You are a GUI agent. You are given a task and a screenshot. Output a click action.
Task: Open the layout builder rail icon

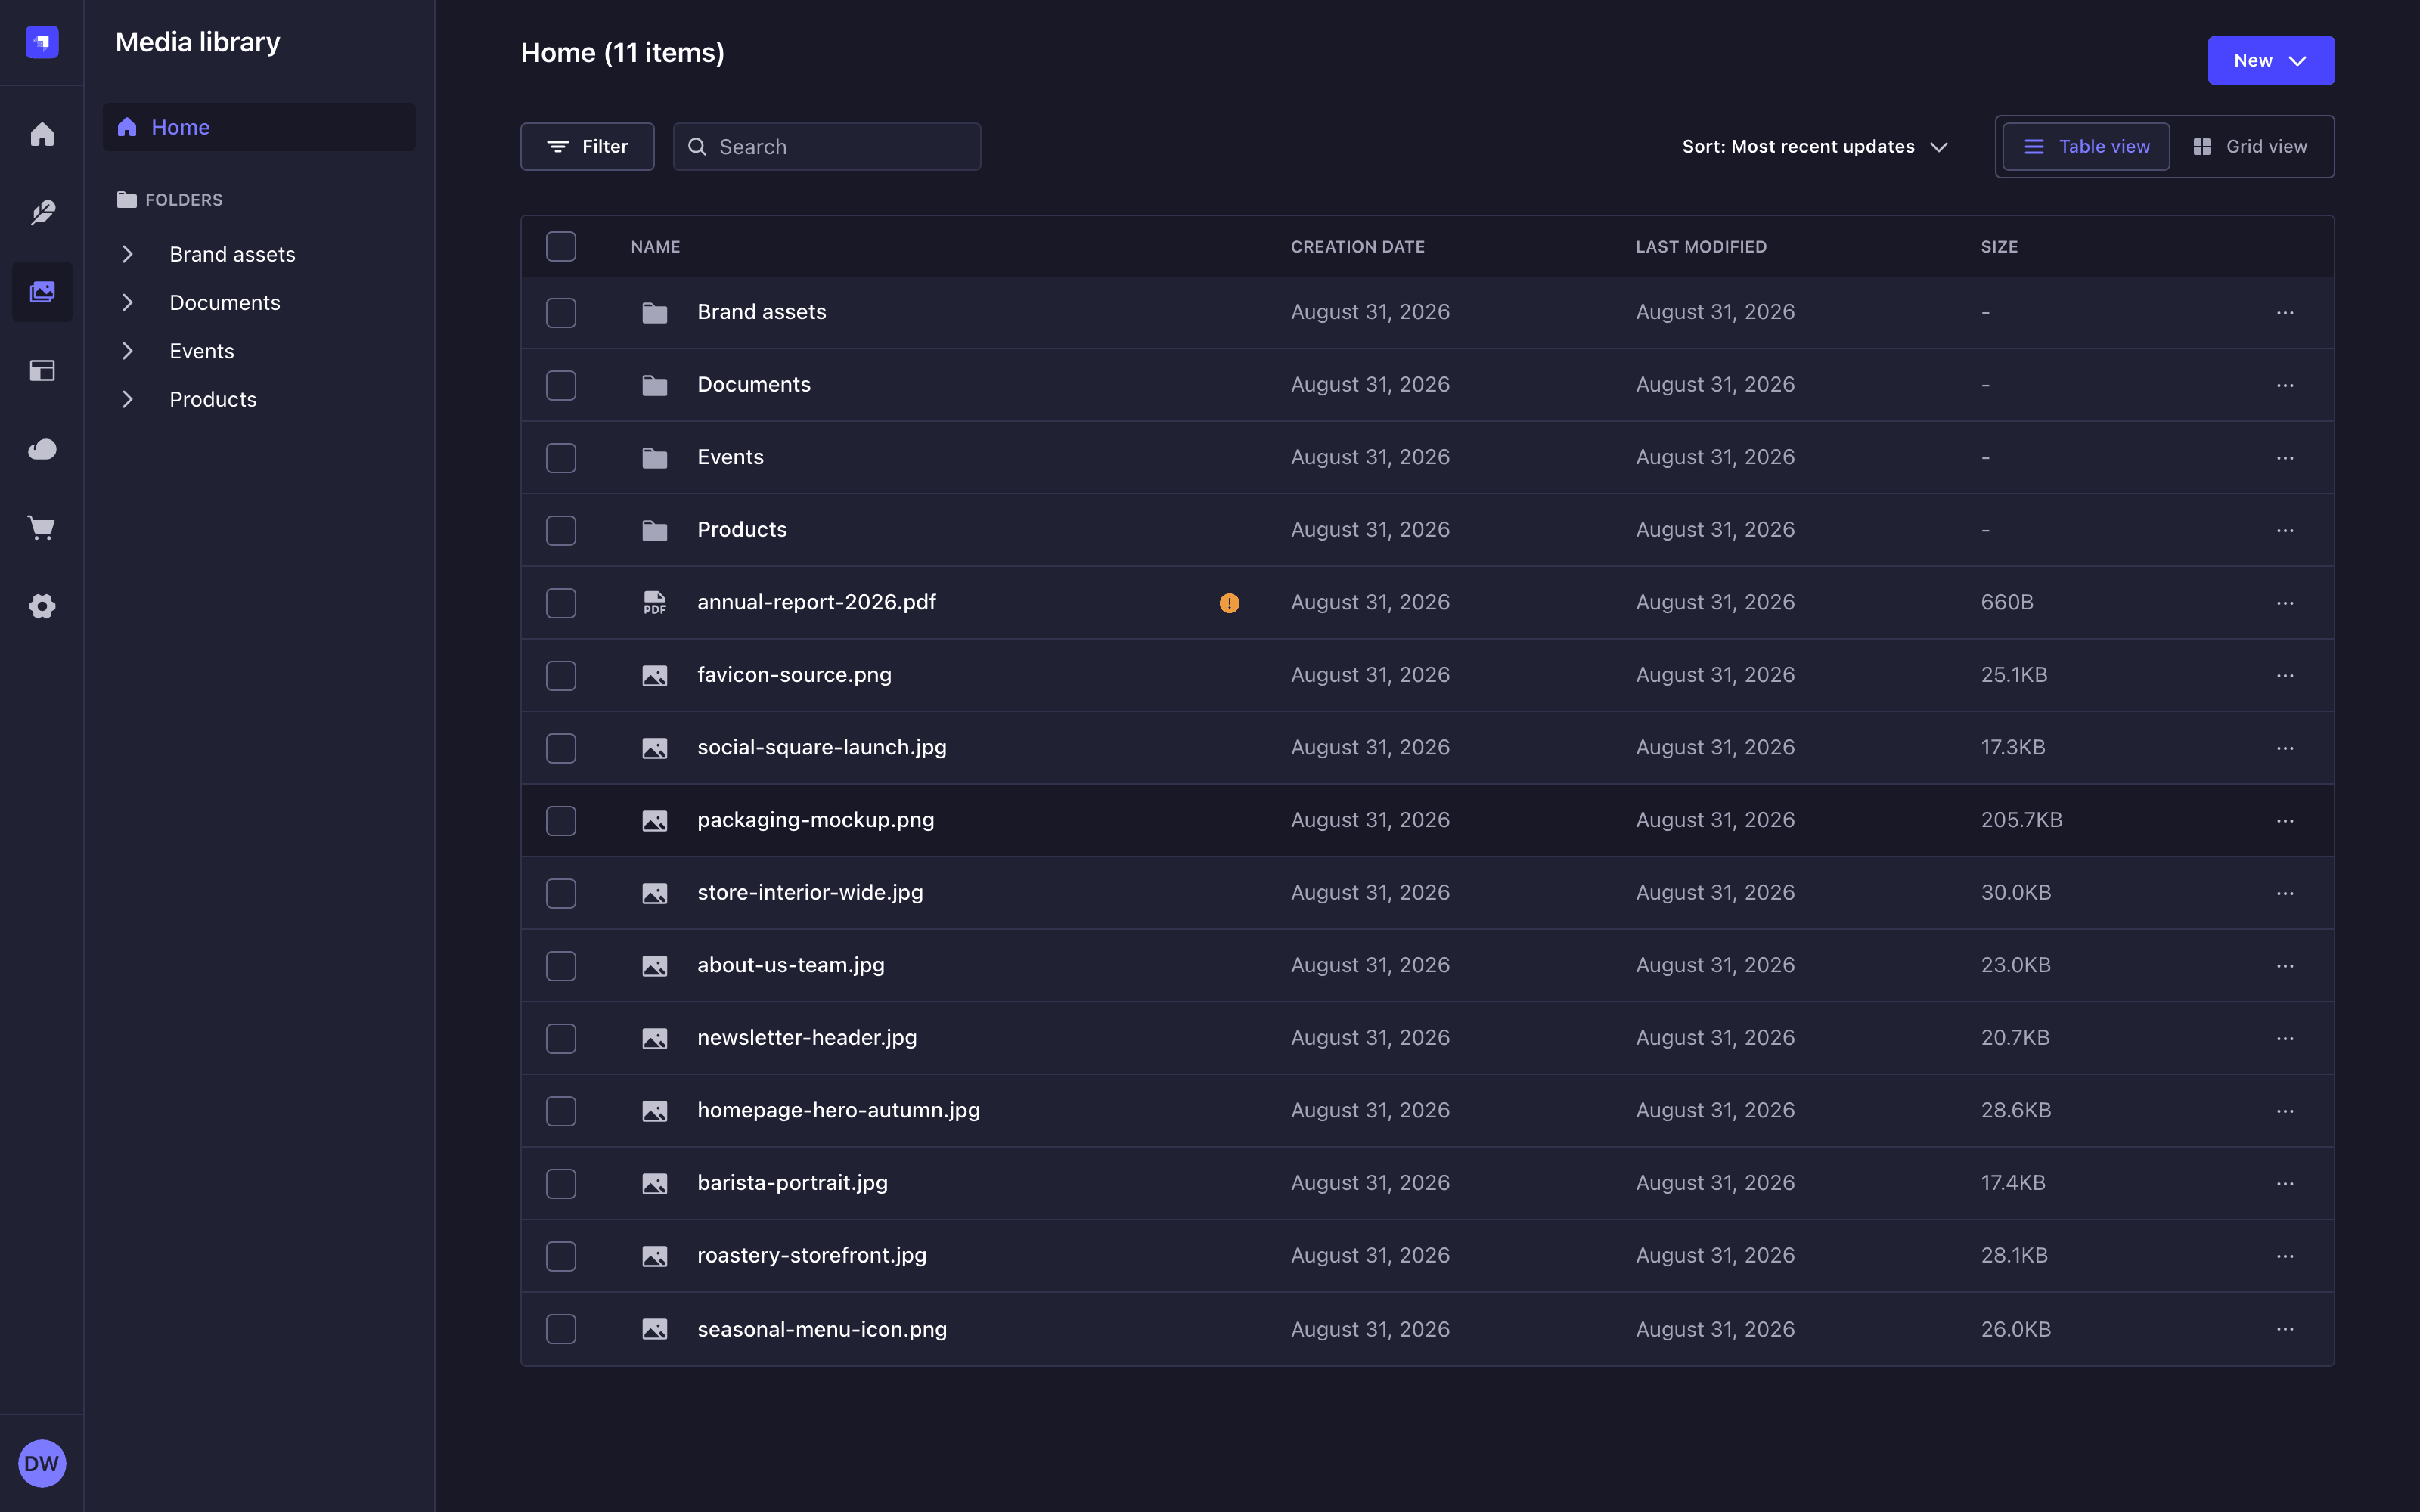pyautogui.click(x=42, y=370)
